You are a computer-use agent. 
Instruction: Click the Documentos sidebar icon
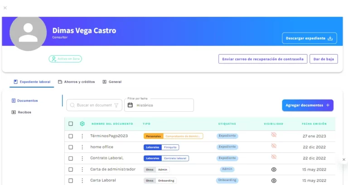pyautogui.click(x=14, y=100)
